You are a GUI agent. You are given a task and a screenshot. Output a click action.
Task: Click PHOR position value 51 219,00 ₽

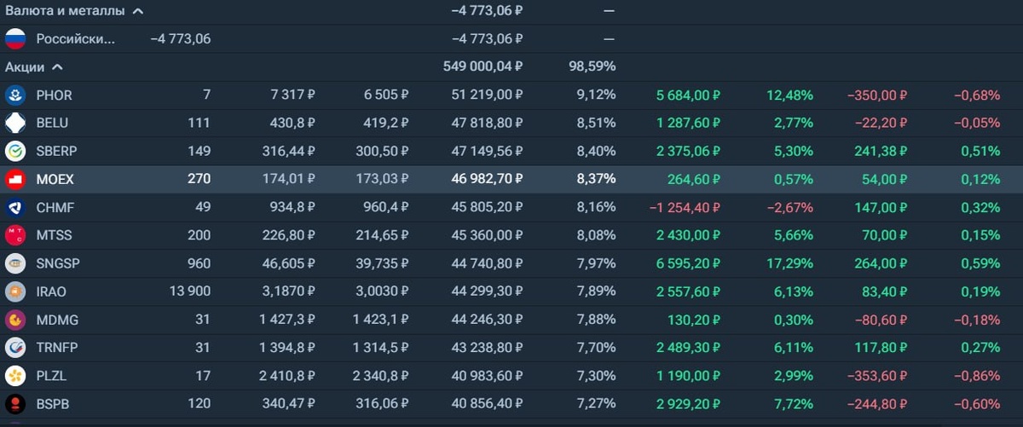(x=488, y=95)
